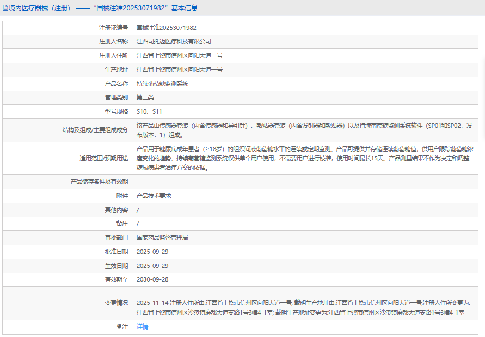Select the change record text dated 2025-11-14
The image size is (485, 337).
coord(303,308)
